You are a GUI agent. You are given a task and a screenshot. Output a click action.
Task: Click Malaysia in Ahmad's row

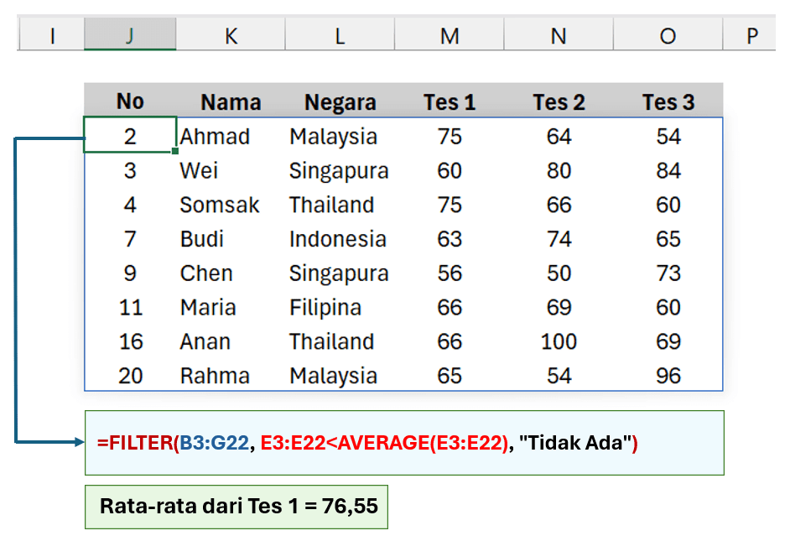pyautogui.click(x=340, y=136)
